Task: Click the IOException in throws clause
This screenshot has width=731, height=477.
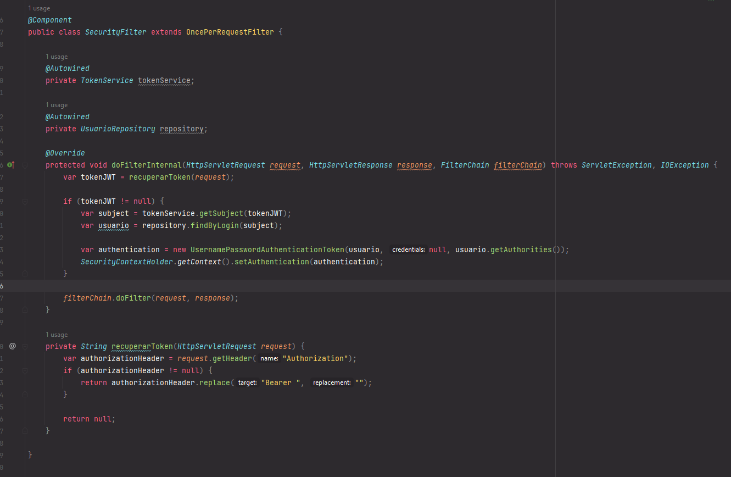Action: (685, 165)
